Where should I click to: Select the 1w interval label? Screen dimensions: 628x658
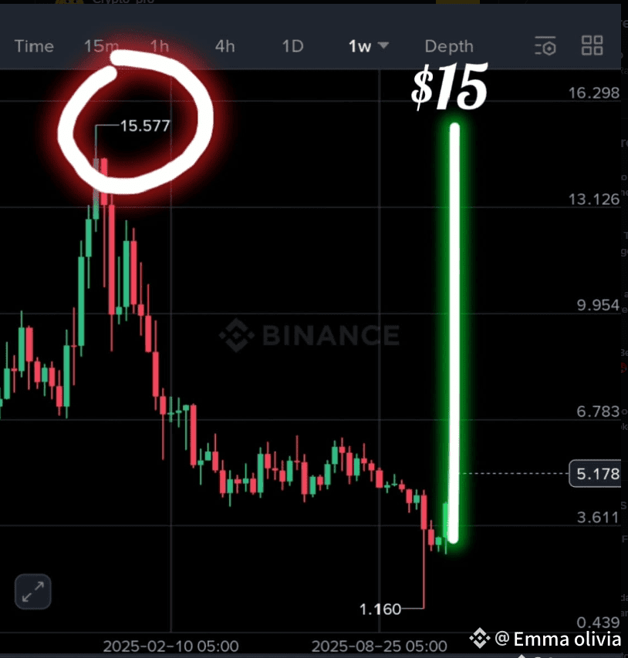[360, 46]
